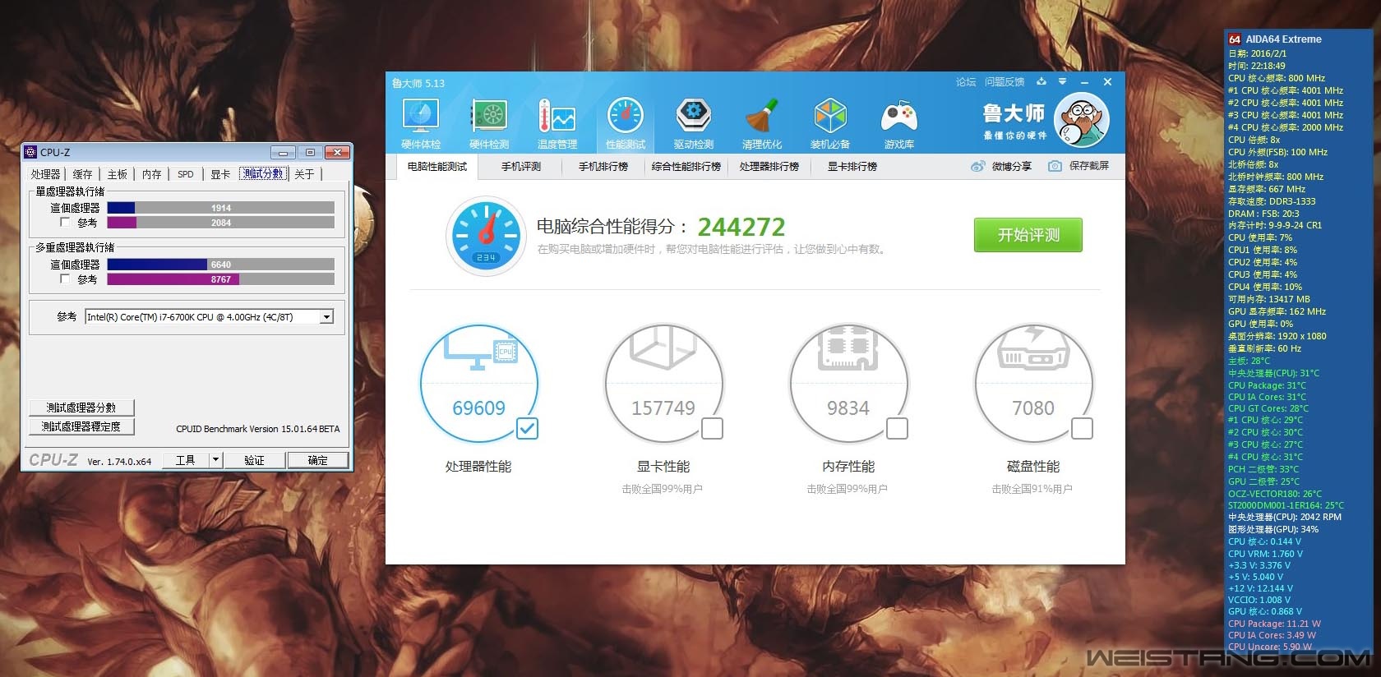The width and height of the screenshot is (1381, 677).
Task: Click AIDA64 row 日期: 2016/2/1
Action: (x=1258, y=53)
